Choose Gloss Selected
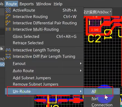Image resolution: width=122 pixels, height=107 pixels. pyautogui.click(x=44, y=37)
